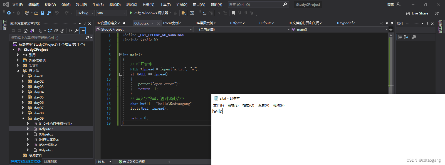
Task: Open properties wrench icon in Solution Explorer
Action: [76, 31]
